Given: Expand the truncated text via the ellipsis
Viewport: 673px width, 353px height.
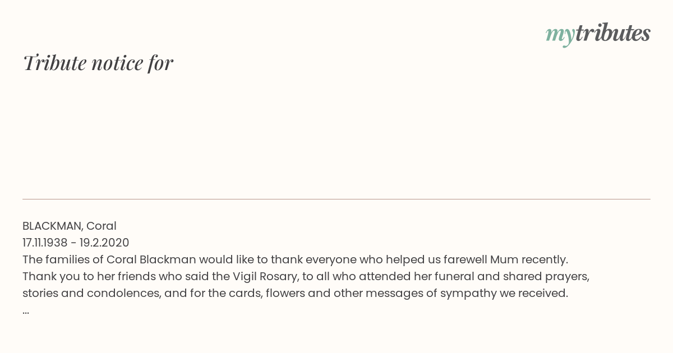Looking at the screenshot, I should tap(26, 310).
